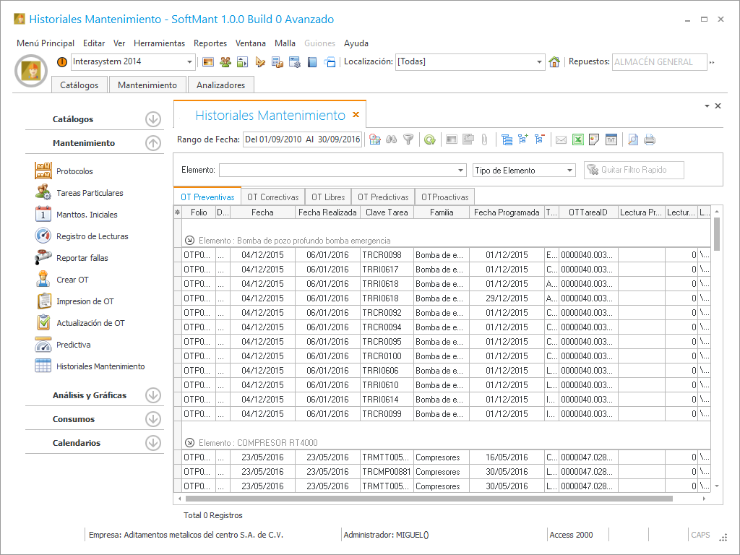This screenshot has width=740, height=555.
Task: Click the green refresh icon
Action: 429,139
